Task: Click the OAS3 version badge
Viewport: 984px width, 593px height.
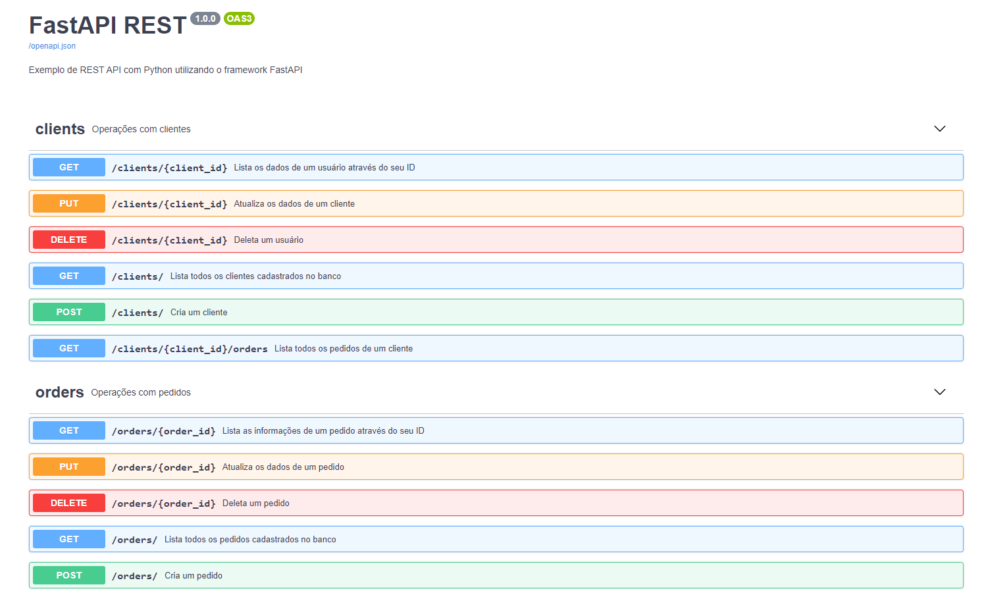Action: point(238,18)
